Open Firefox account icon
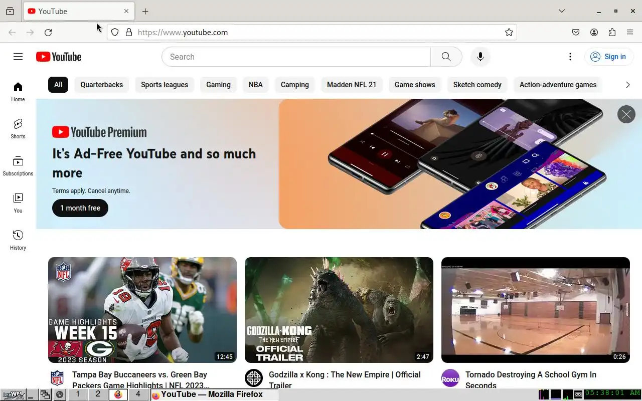Viewport: 642px width, 401px height. (x=594, y=32)
